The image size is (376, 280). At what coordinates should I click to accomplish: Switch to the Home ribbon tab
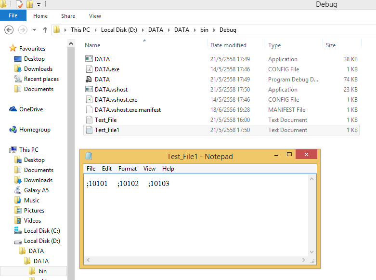(40, 16)
